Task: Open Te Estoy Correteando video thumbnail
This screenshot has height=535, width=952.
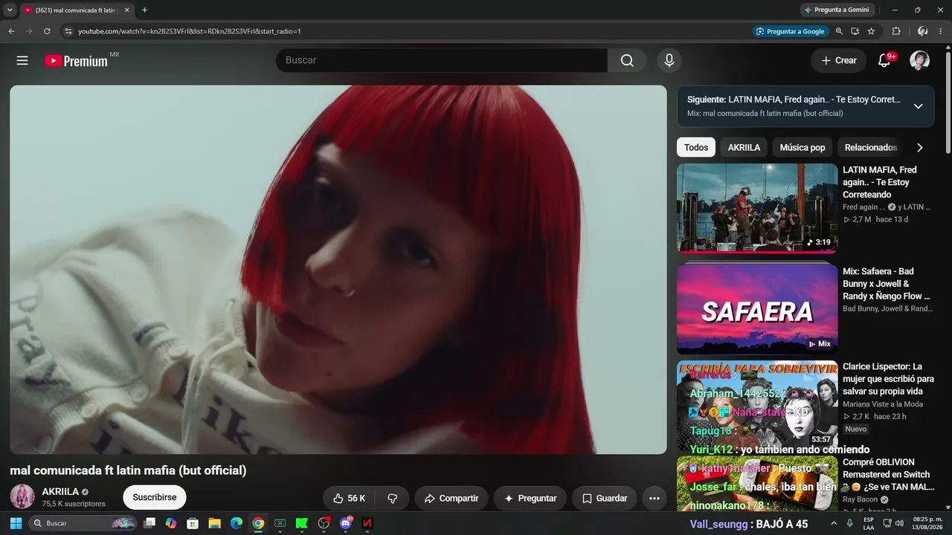Action: click(757, 208)
